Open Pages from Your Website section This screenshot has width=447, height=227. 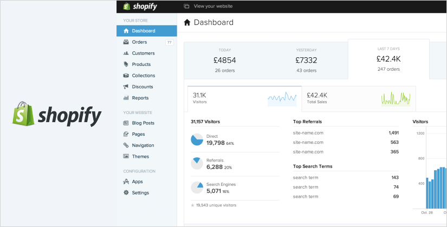[138, 134]
